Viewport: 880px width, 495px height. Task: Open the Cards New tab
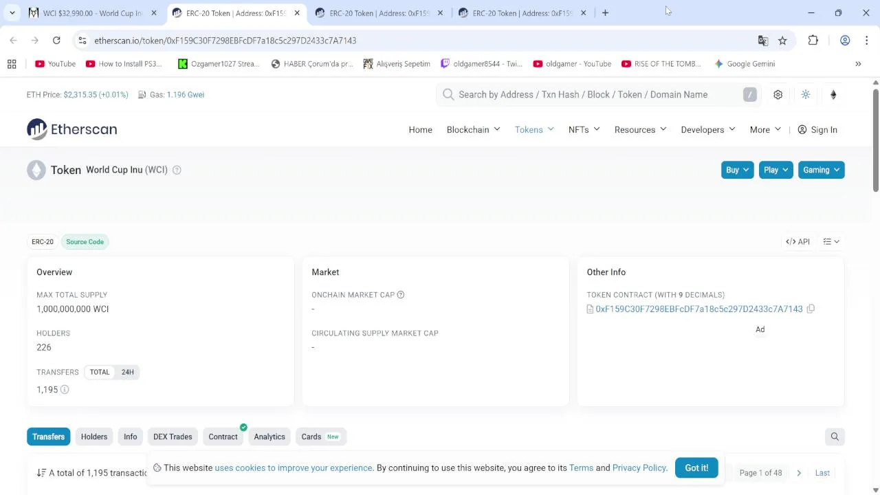320,437
